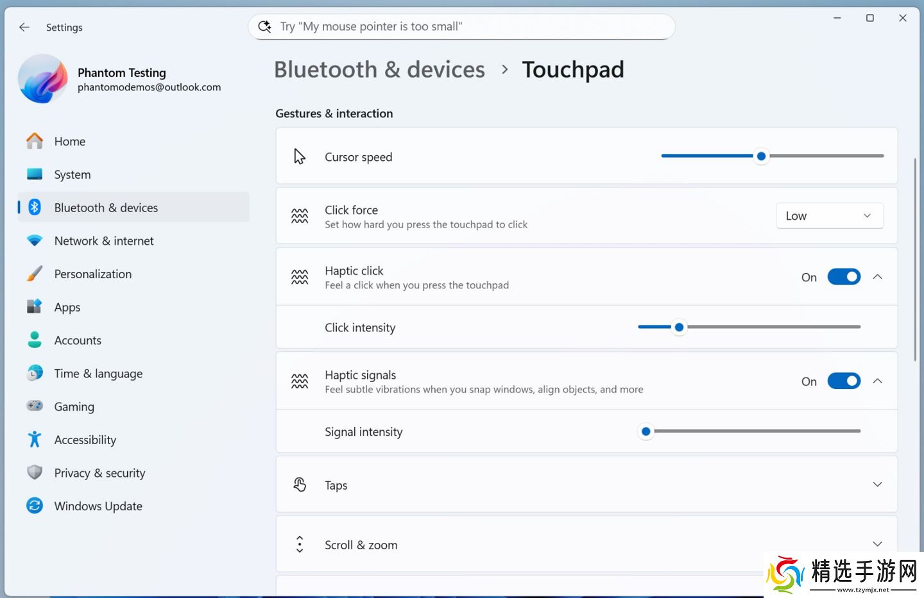Open the System settings page
The width and height of the screenshot is (924, 598).
point(73,174)
